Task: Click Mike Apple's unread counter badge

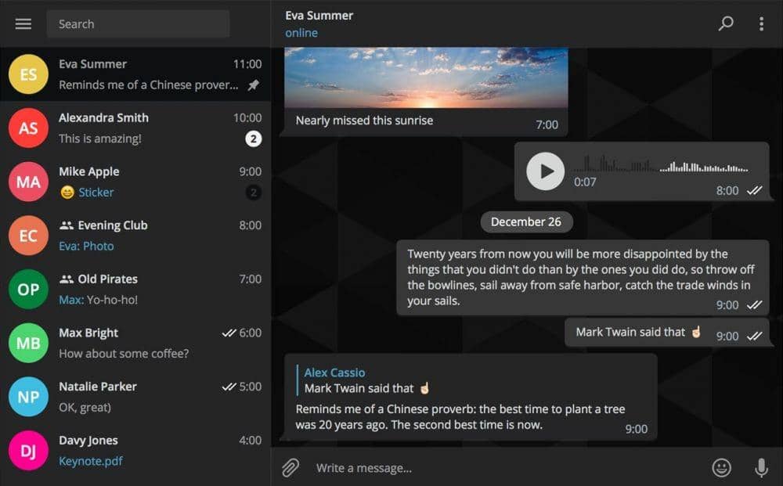Action: pyautogui.click(x=252, y=193)
